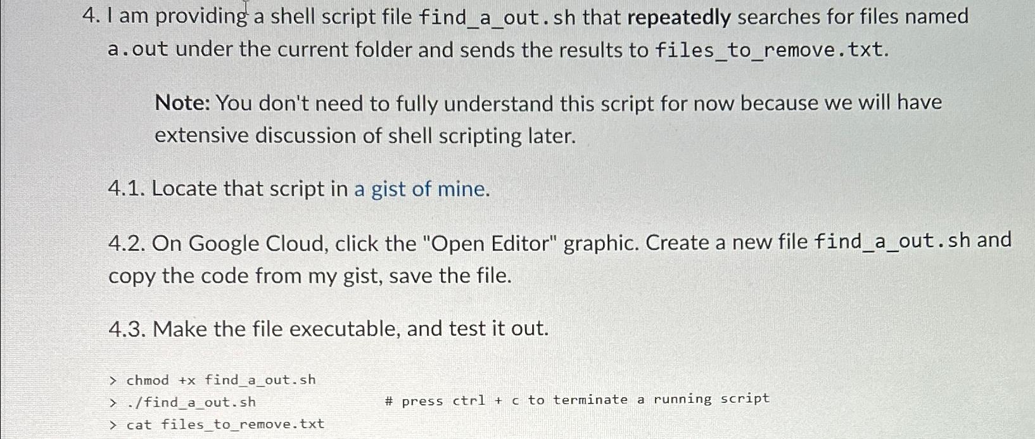The image size is (1035, 439).
Task: Click the bold 'Note:' label
Action: tap(182, 103)
